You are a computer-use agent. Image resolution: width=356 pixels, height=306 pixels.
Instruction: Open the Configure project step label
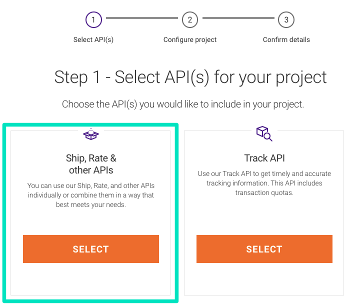click(190, 39)
